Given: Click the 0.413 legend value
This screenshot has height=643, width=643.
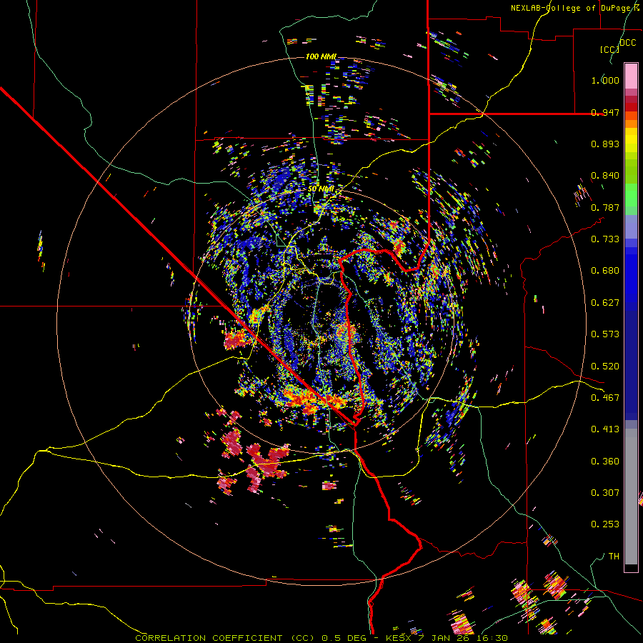Looking at the screenshot, I should pyautogui.click(x=605, y=429).
